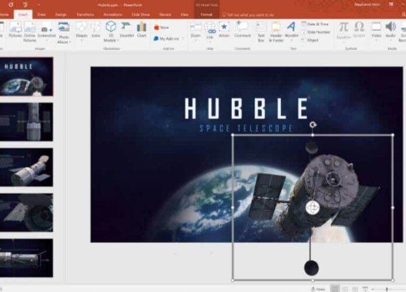Insert a SmartArt graphic
The width and height of the screenshot is (406, 292).
(127, 30)
